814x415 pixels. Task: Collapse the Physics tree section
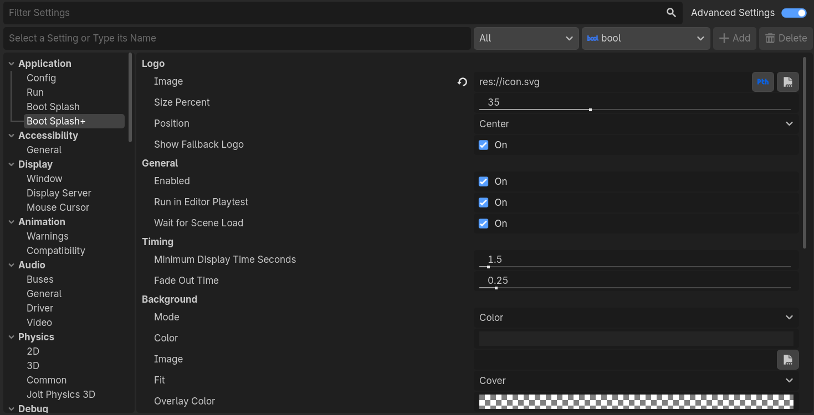[x=11, y=337]
